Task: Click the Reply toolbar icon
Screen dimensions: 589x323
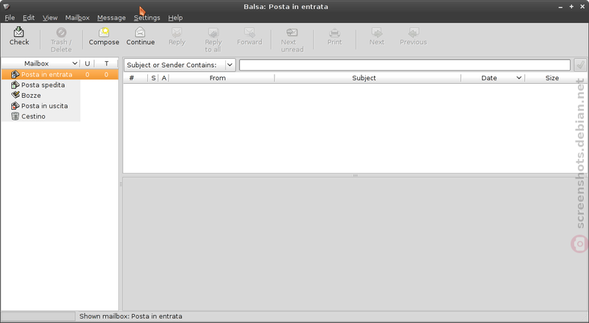Action: click(x=177, y=32)
